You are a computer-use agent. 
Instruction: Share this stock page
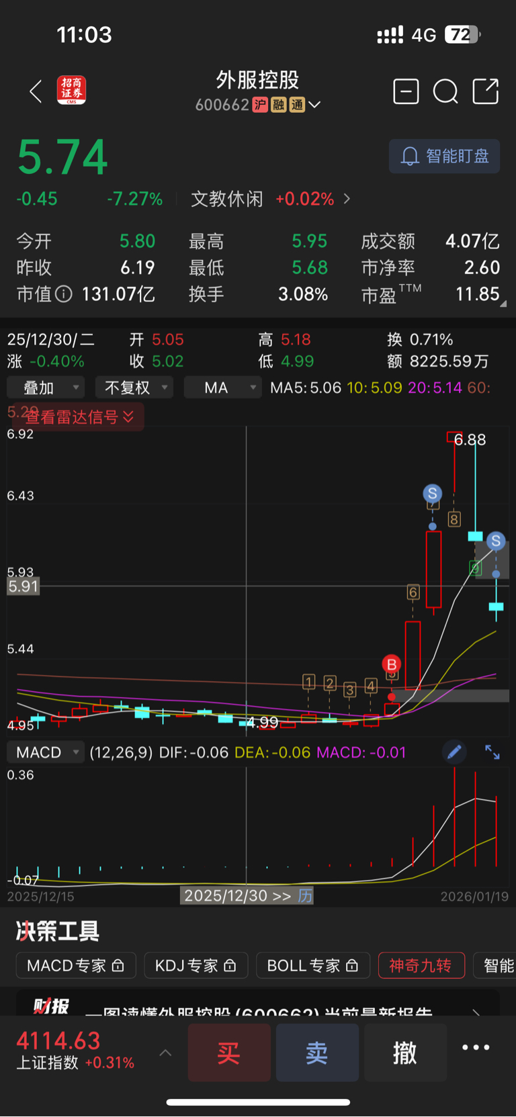(486, 91)
